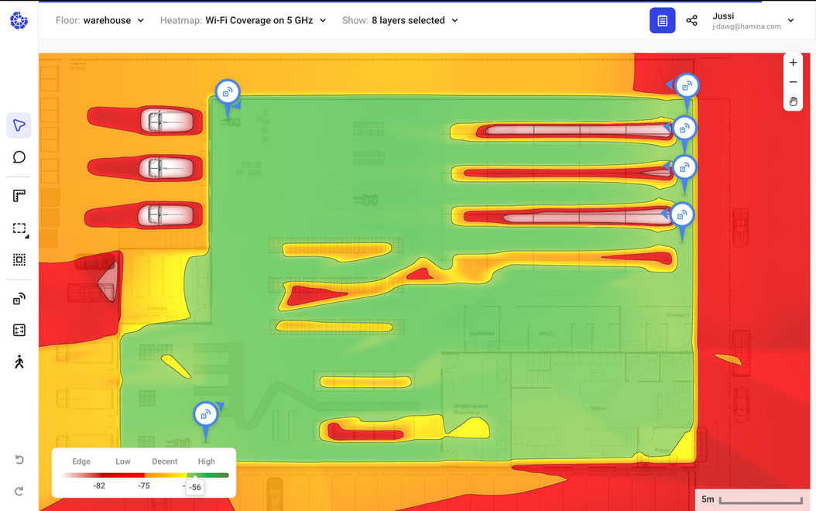Open the switch placement tool
This screenshot has width=816, height=511.
(19, 329)
